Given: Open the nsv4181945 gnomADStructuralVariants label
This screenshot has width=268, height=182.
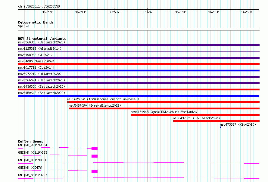Looking at the screenshot, I should pos(164,112).
